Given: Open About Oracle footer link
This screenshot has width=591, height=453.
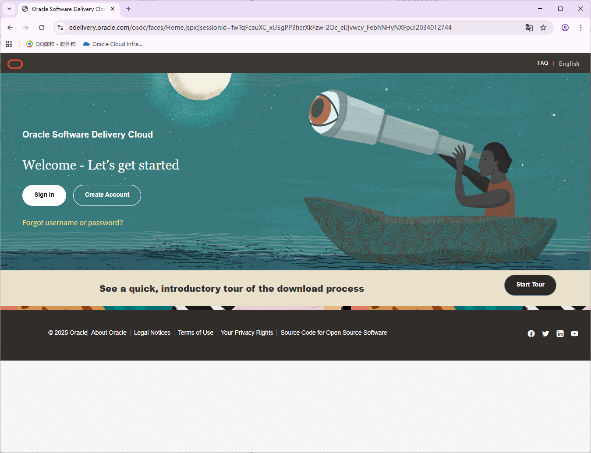Looking at the screenshot, I should click(x=109, y=333).
